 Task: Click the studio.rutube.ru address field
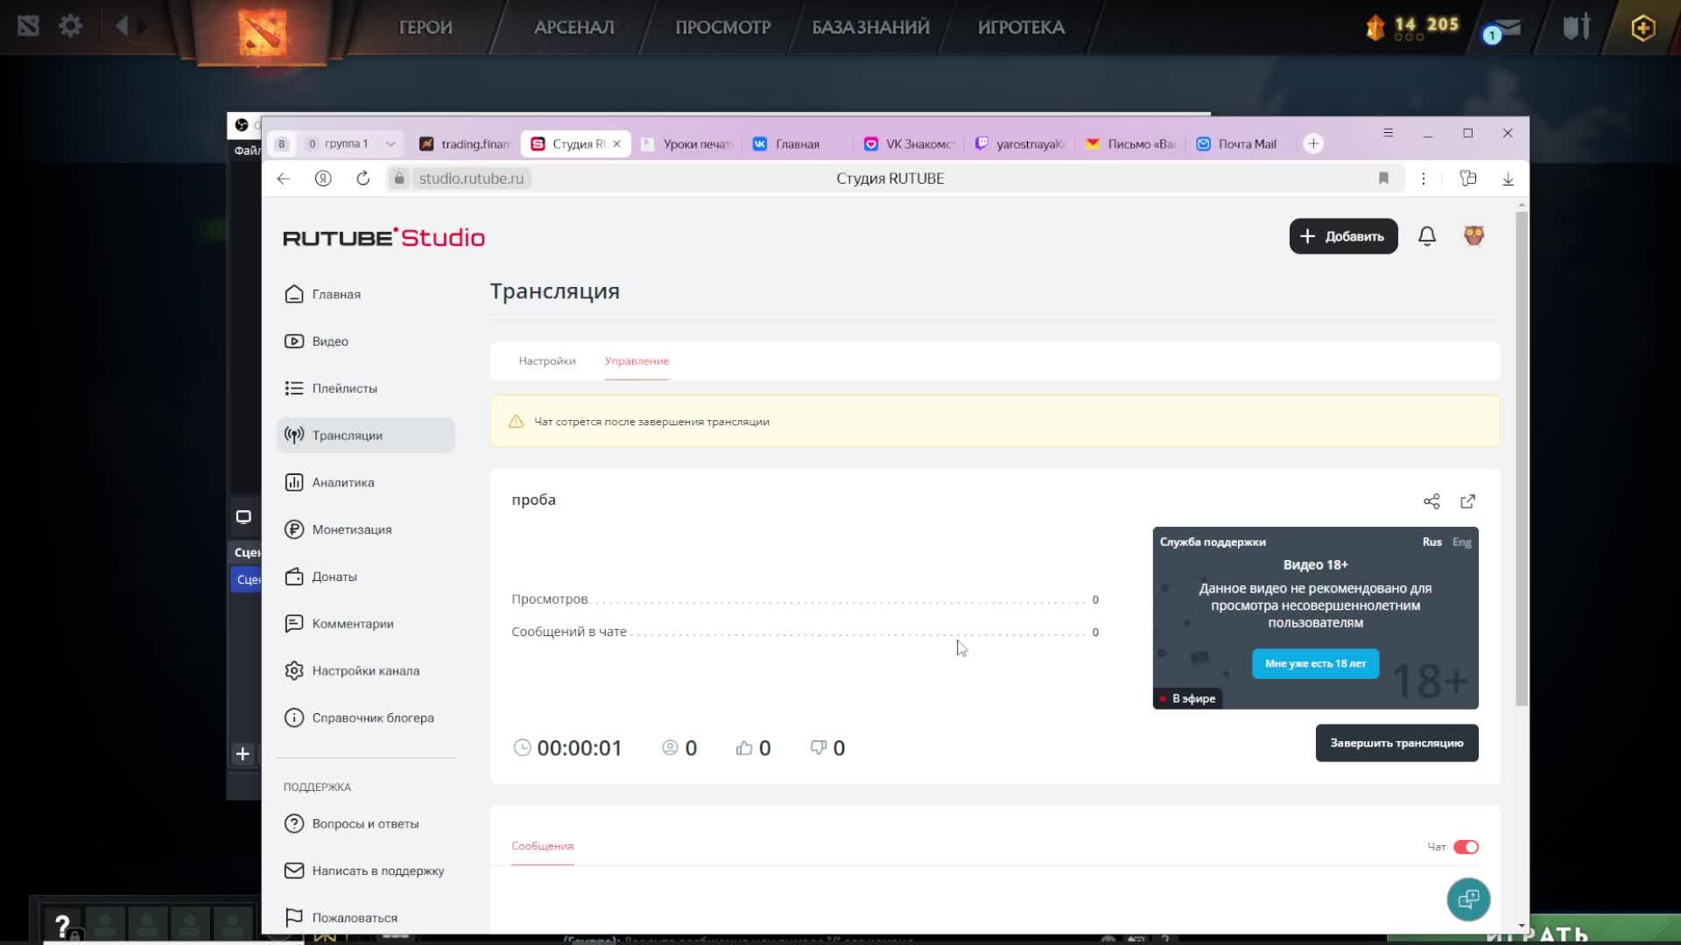(x=471, y=178)
